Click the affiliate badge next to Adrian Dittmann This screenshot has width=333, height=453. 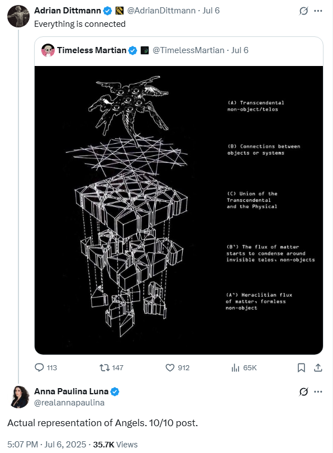[120, 11]
